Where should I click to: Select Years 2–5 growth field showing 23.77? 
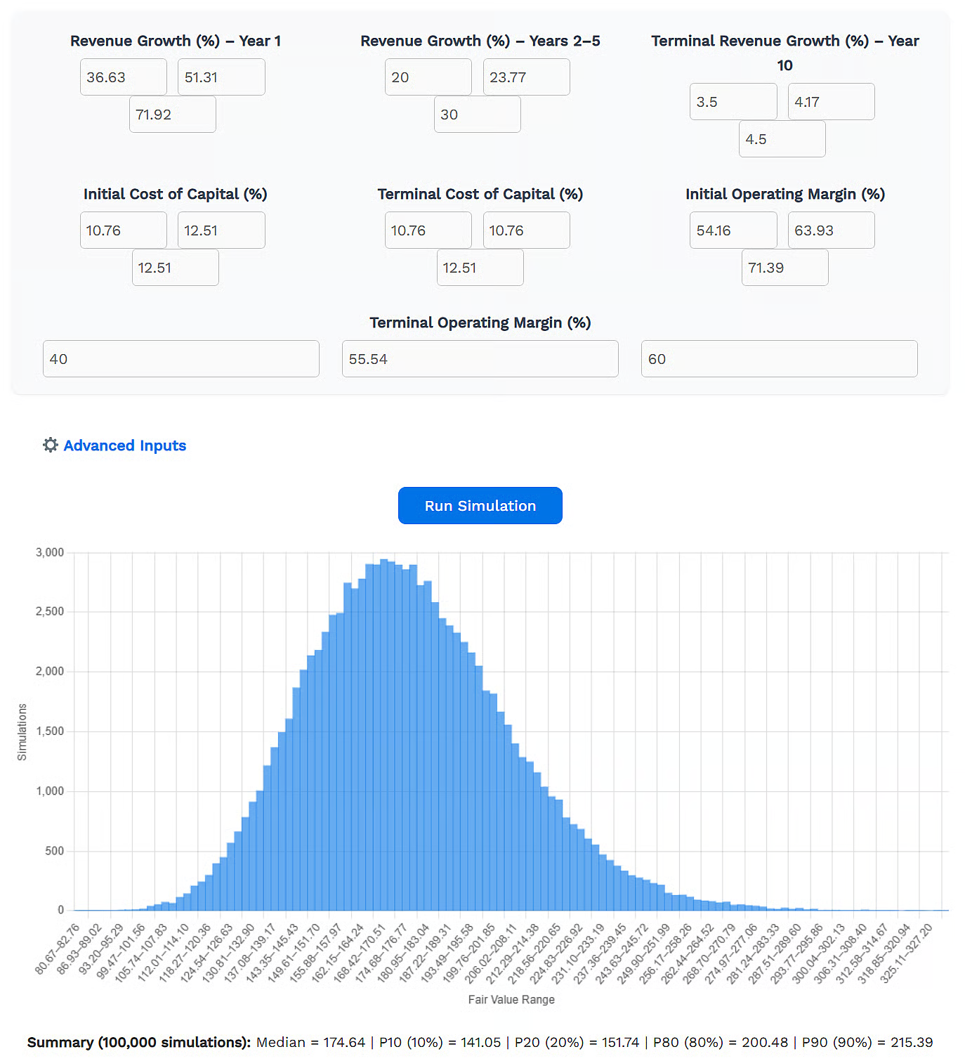[x=526, y=77]
